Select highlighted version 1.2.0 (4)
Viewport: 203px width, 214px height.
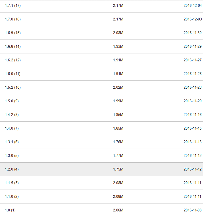click(x=12, y=169)
